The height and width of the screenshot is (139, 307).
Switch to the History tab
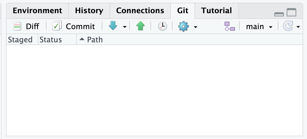[x=89, y=11]
